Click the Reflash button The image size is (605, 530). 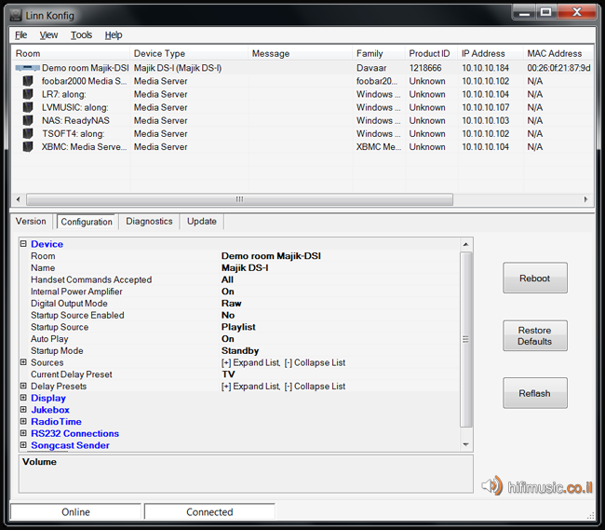(x=535, y=393)
